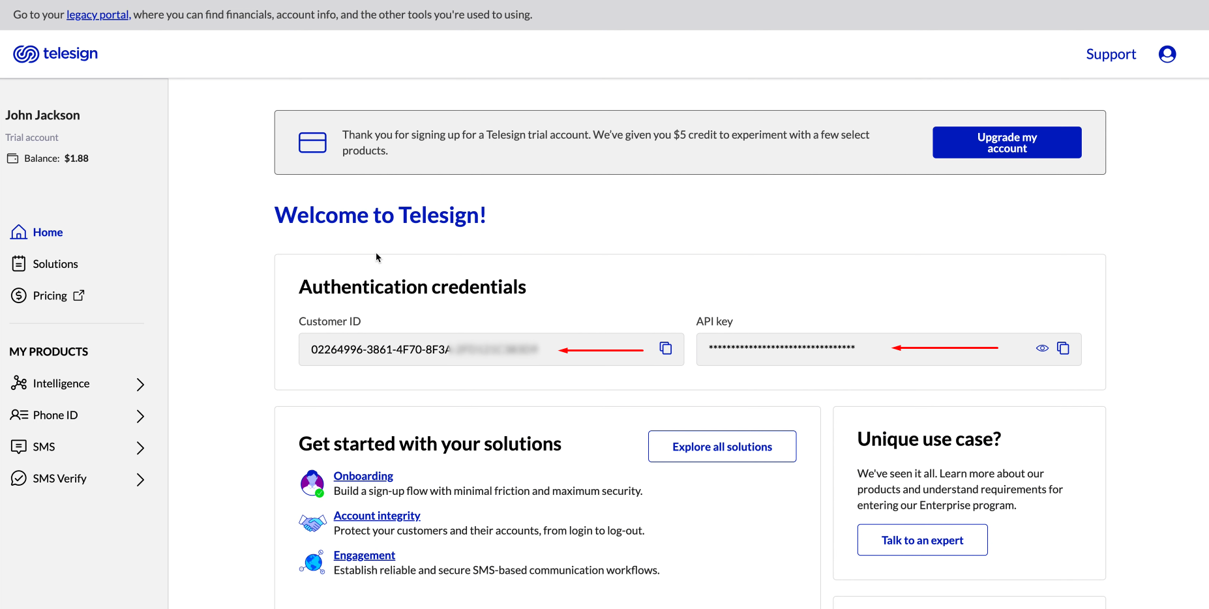This screenshot has width=1209, height=609.
Task: Open the legacy portal link
Action: coord(97,14)
